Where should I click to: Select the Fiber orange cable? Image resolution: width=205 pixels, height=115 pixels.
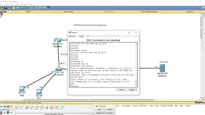pos(37,108)
